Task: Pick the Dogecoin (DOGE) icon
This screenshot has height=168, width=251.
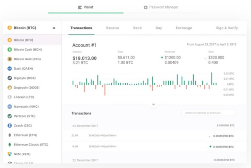Action: 10,87
